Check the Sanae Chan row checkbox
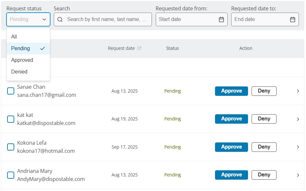This screenshot has width=306, height=191. [x=11, y=91]
